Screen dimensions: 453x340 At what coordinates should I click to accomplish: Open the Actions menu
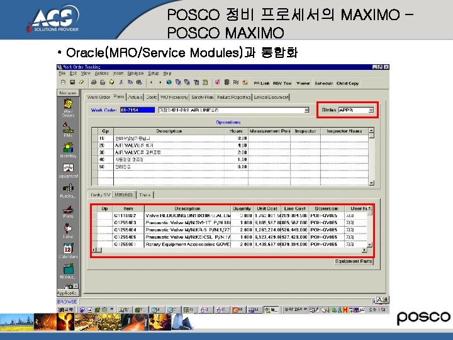click(102, 74)
